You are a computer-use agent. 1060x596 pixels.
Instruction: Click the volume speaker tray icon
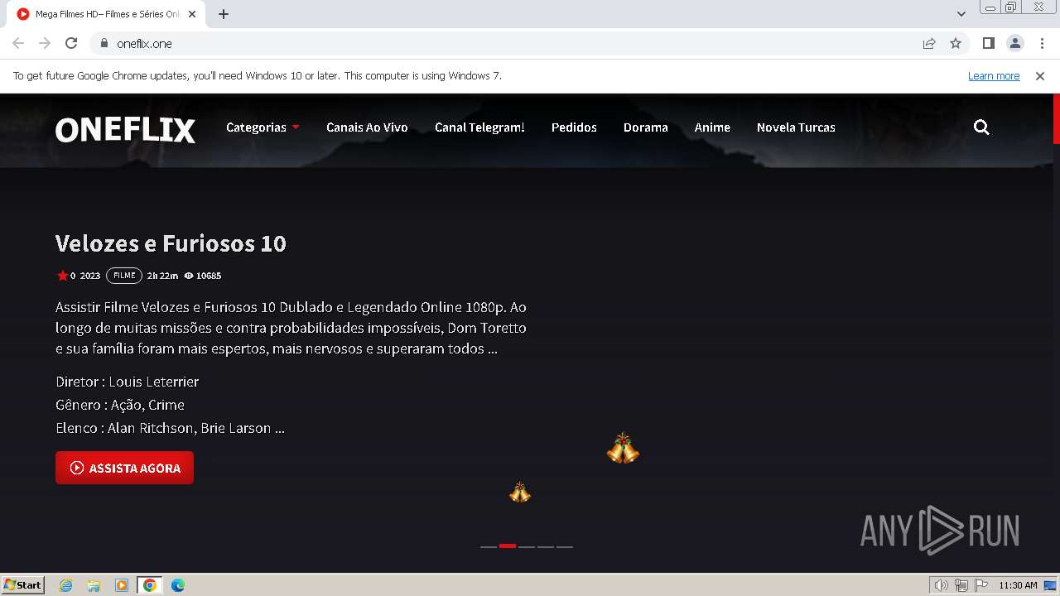[942, 585]
